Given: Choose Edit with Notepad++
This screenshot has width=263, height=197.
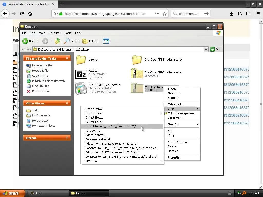Looking at the screenshot, I should pyautogui.click(x=182, y=113).
